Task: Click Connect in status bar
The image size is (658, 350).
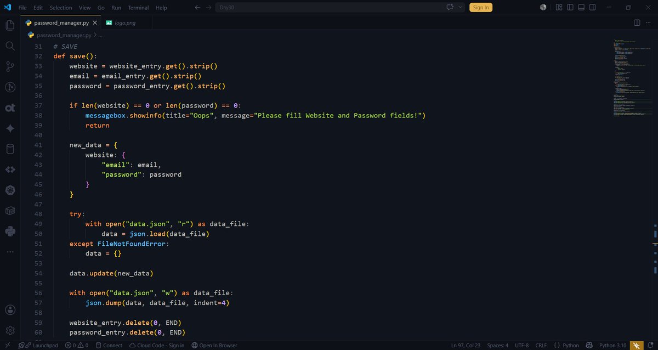Action: point(109,345)
